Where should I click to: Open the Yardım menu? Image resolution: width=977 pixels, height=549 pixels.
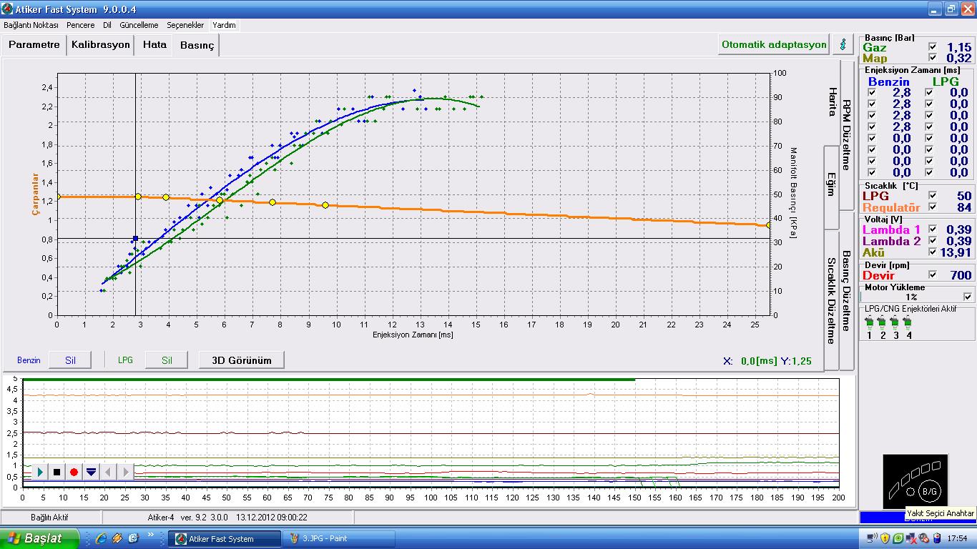[224, 25]
